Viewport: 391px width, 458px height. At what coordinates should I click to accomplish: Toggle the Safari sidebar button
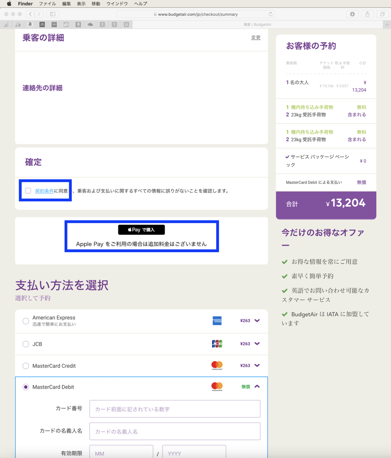[53, 14]
